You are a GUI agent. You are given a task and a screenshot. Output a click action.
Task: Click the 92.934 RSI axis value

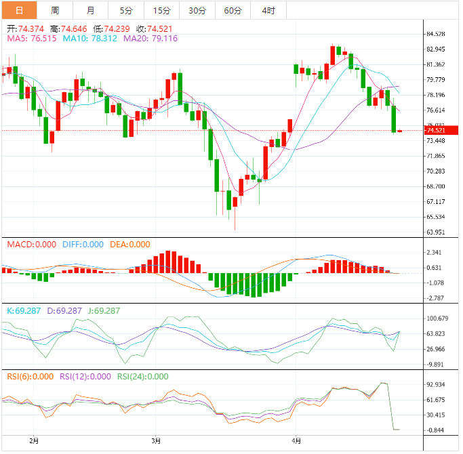point(436,385)
